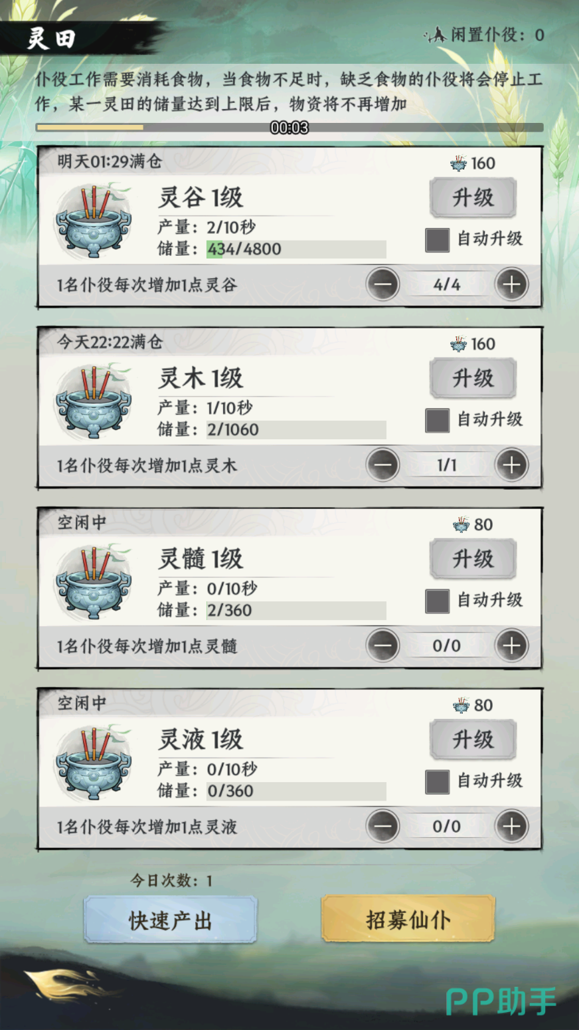
Task: Remove a servant from 灵木 field
Action: (x=383, y=465)
